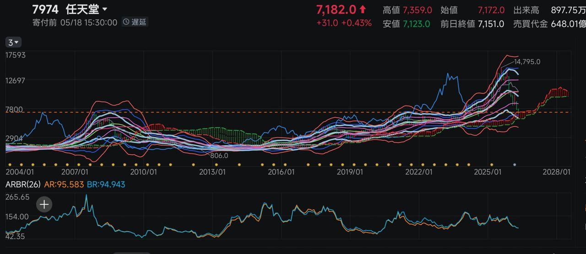Click the 2019/01 date on time axis

[350, 172]
